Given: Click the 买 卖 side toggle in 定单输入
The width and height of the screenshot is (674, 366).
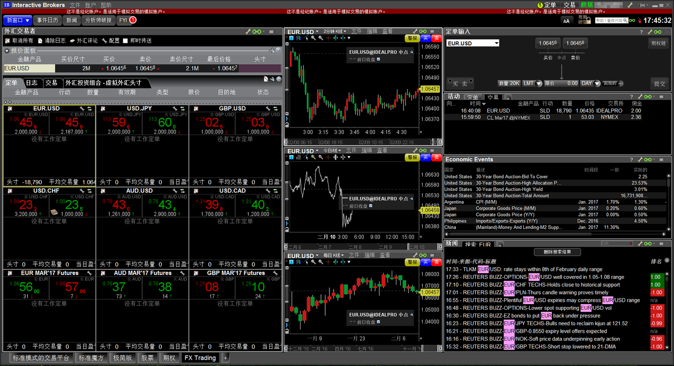Looking at the screenshot, I should [x=460, y=83].
